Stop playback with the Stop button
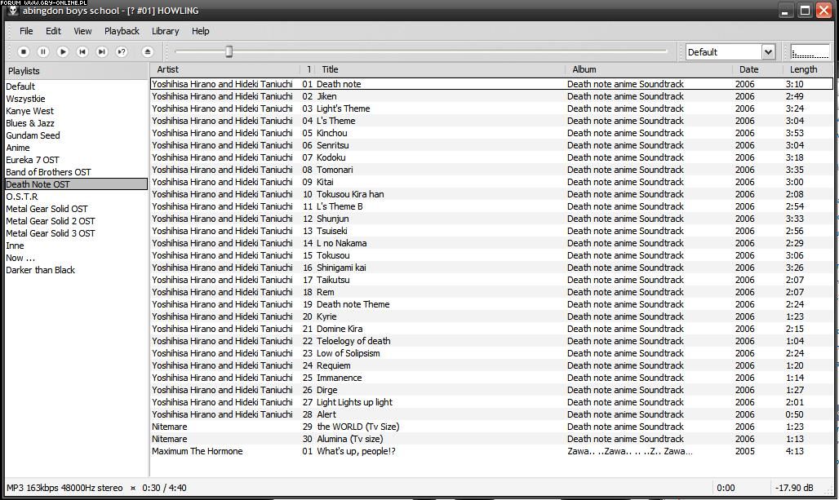The width and height of the screenshot is (839, 500). point(24,52)
